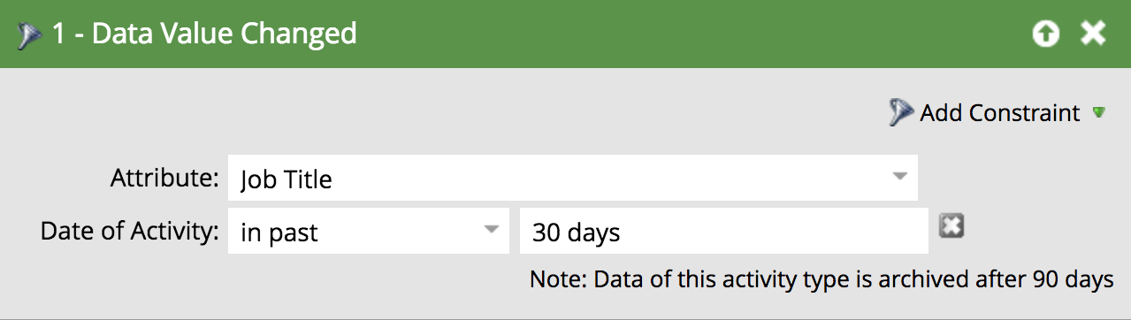This screenshot has width=1131, height=320.
Task: Remove the Date of Activity constraint
Action: point(951,226)
